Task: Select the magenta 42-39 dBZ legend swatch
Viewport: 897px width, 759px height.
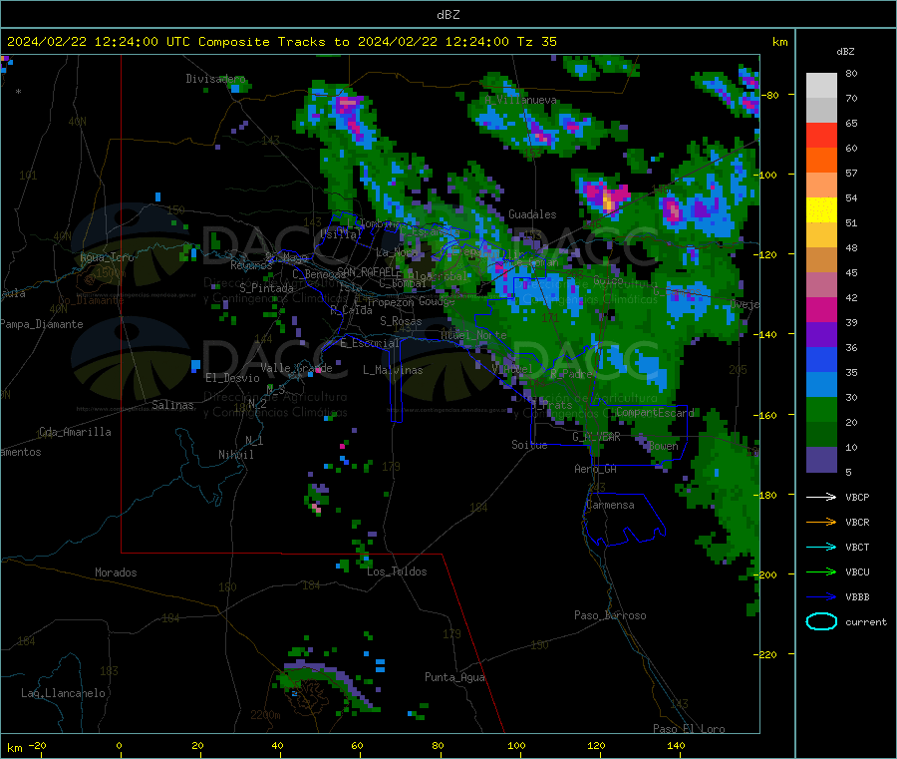Action: (821, 309)
